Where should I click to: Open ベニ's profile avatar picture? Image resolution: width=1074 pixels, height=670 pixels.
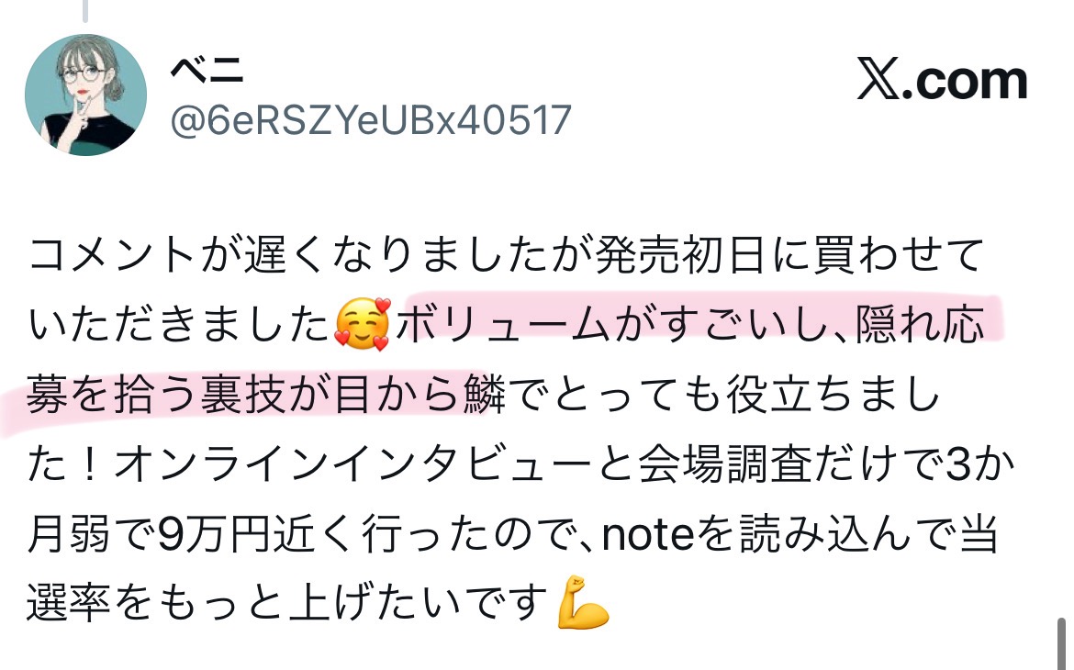point(85,95)
